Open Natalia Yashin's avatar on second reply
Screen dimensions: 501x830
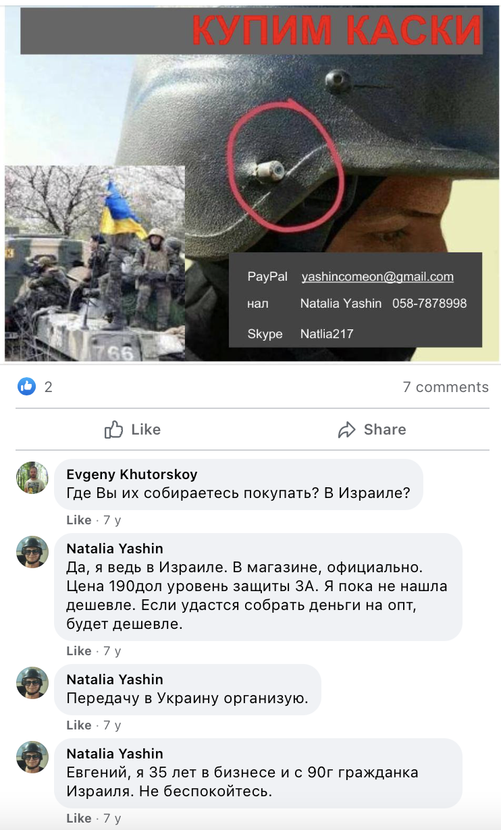coord(32,683)
